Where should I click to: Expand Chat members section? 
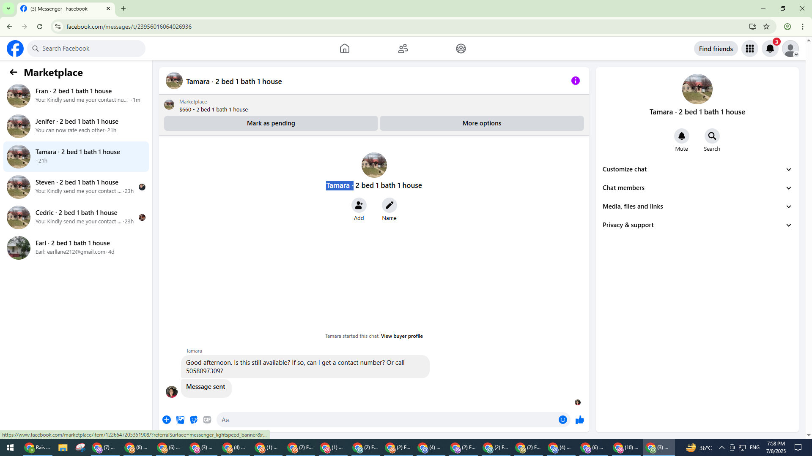pyautogui.click(x=697, y=188)
